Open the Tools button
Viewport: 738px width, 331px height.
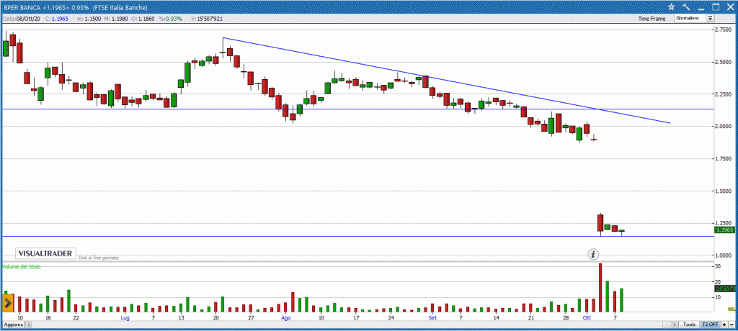tap(690, 325)
